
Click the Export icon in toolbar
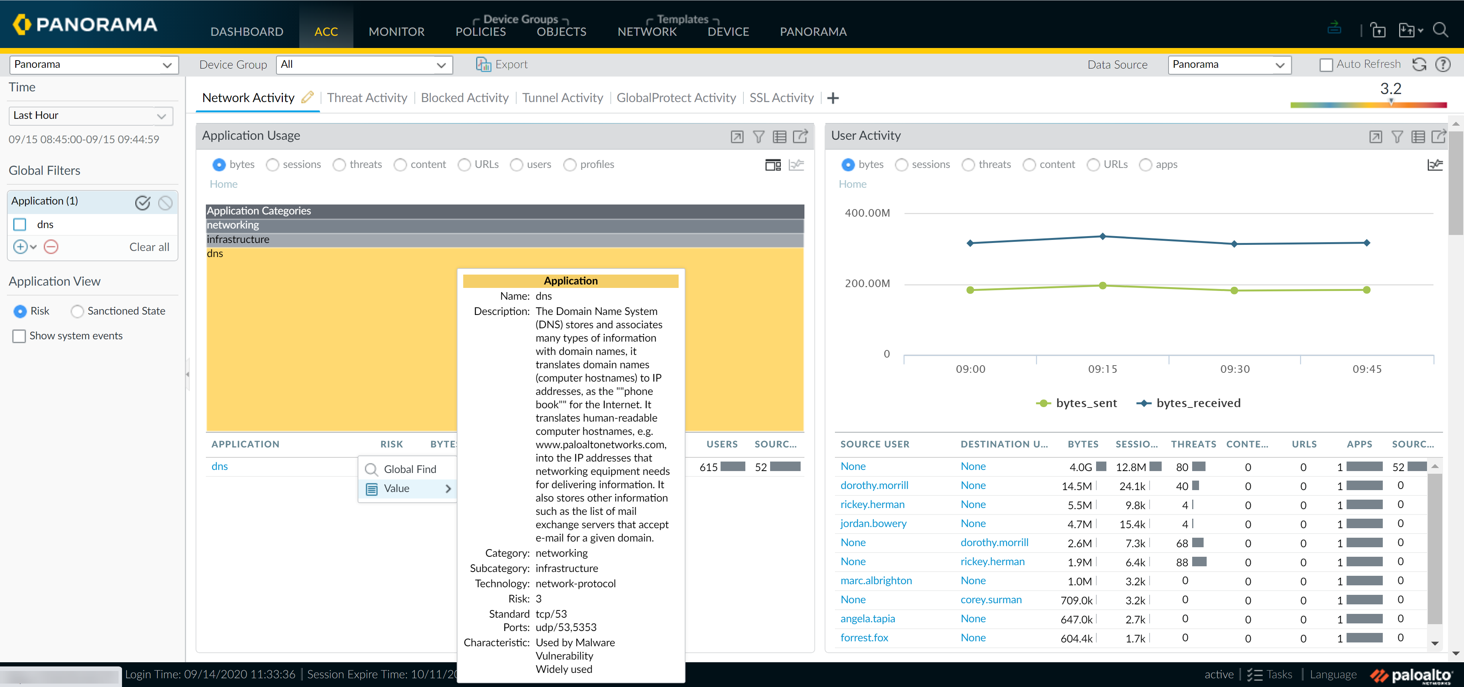483,65
